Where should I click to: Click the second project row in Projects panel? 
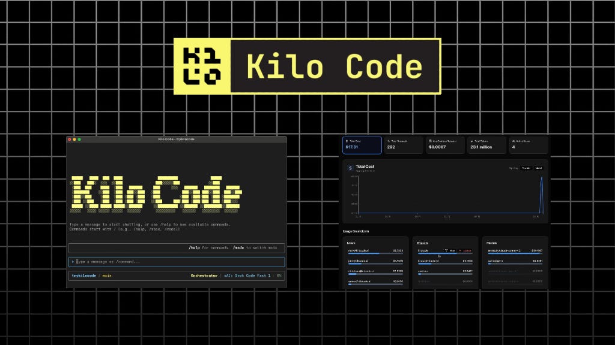point(445,262)
